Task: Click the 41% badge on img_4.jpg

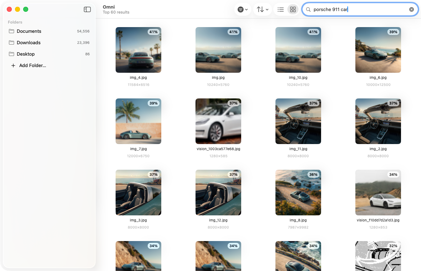Action: [153, 32]
